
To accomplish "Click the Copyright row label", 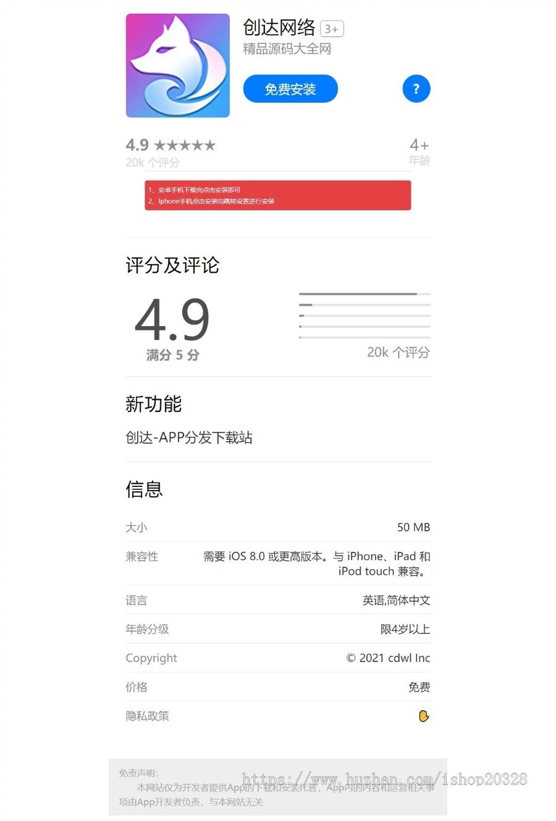I will (151, 658).
